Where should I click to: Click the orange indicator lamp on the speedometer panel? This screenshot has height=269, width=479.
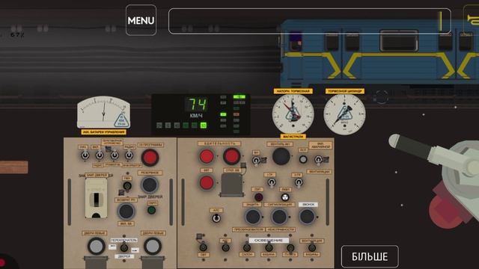coord(237,114)
